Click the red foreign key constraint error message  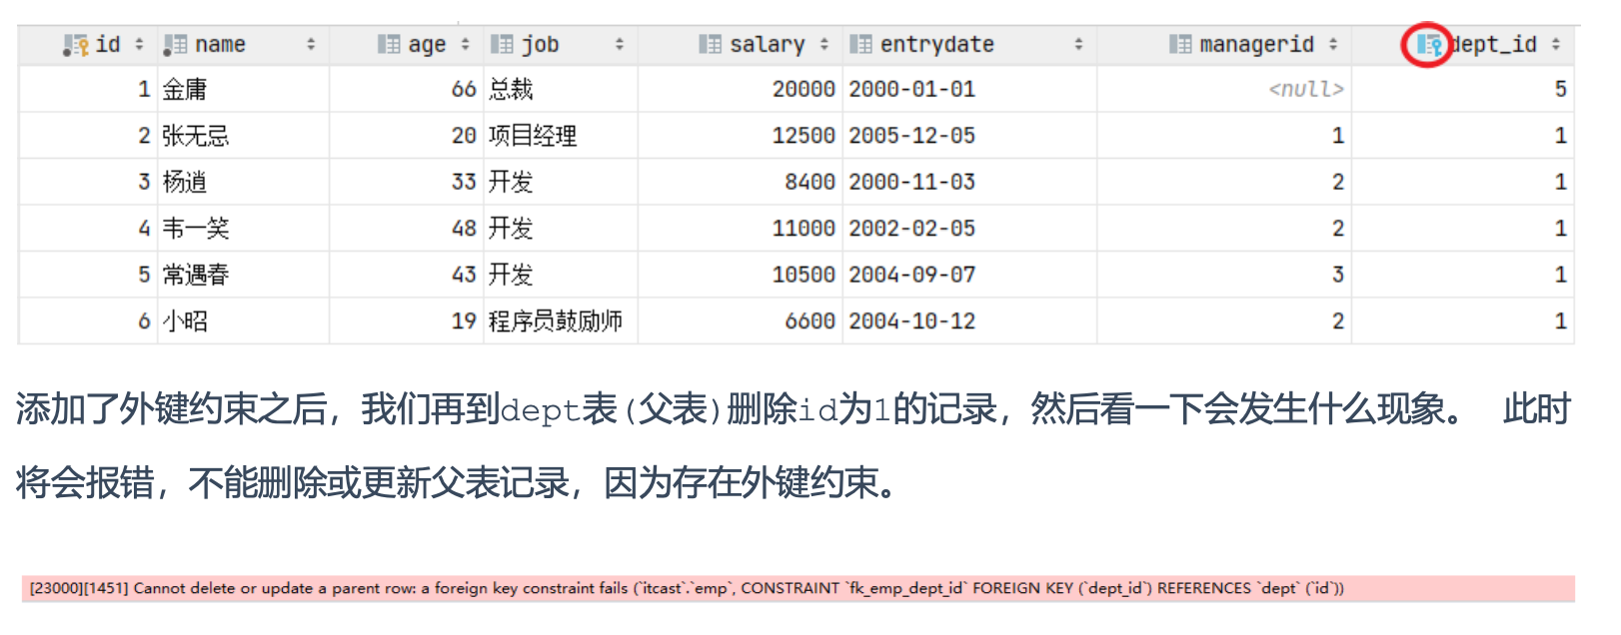click(x=799, y=588)
